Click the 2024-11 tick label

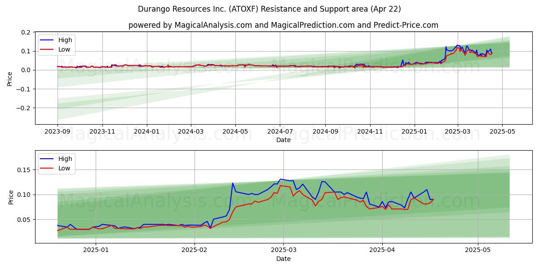(x=370, y=131)
